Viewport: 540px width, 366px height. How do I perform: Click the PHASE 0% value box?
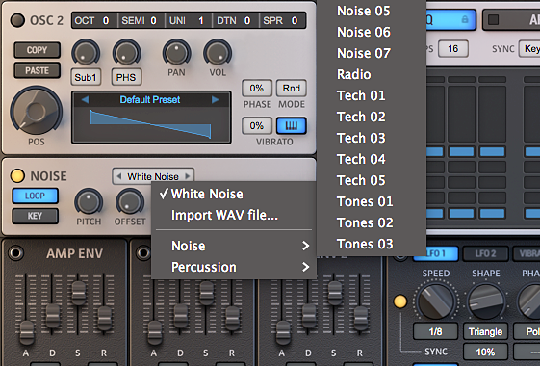click(257, 89)
